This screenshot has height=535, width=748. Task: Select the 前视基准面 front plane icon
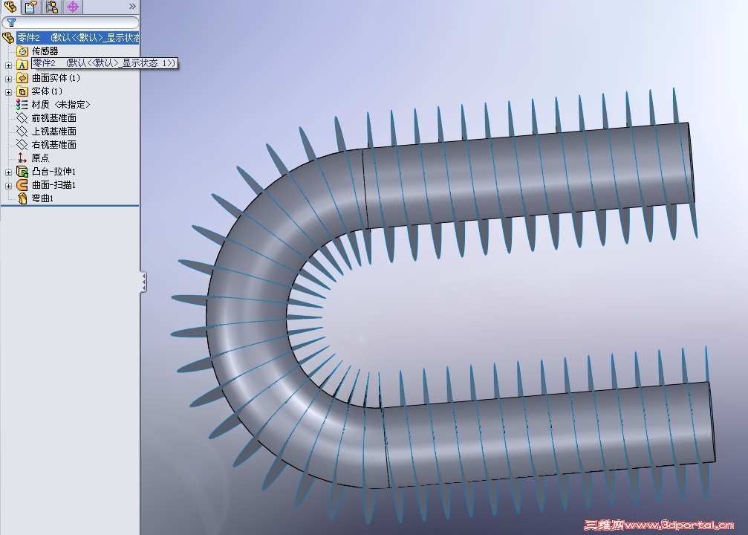[x=22, y=118]
